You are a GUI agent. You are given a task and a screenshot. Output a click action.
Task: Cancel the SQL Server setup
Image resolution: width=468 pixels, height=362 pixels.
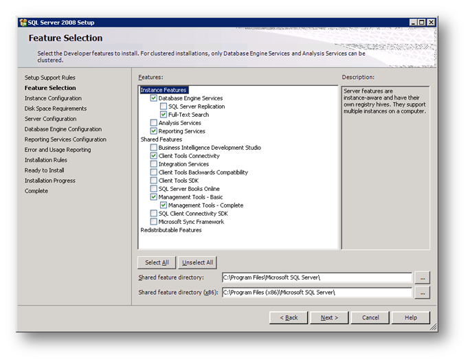pos(370,317)
